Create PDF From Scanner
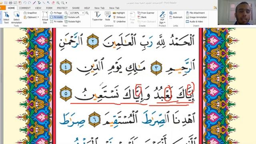Viewport: 256px width, 144px height. (x=146, y=13)
